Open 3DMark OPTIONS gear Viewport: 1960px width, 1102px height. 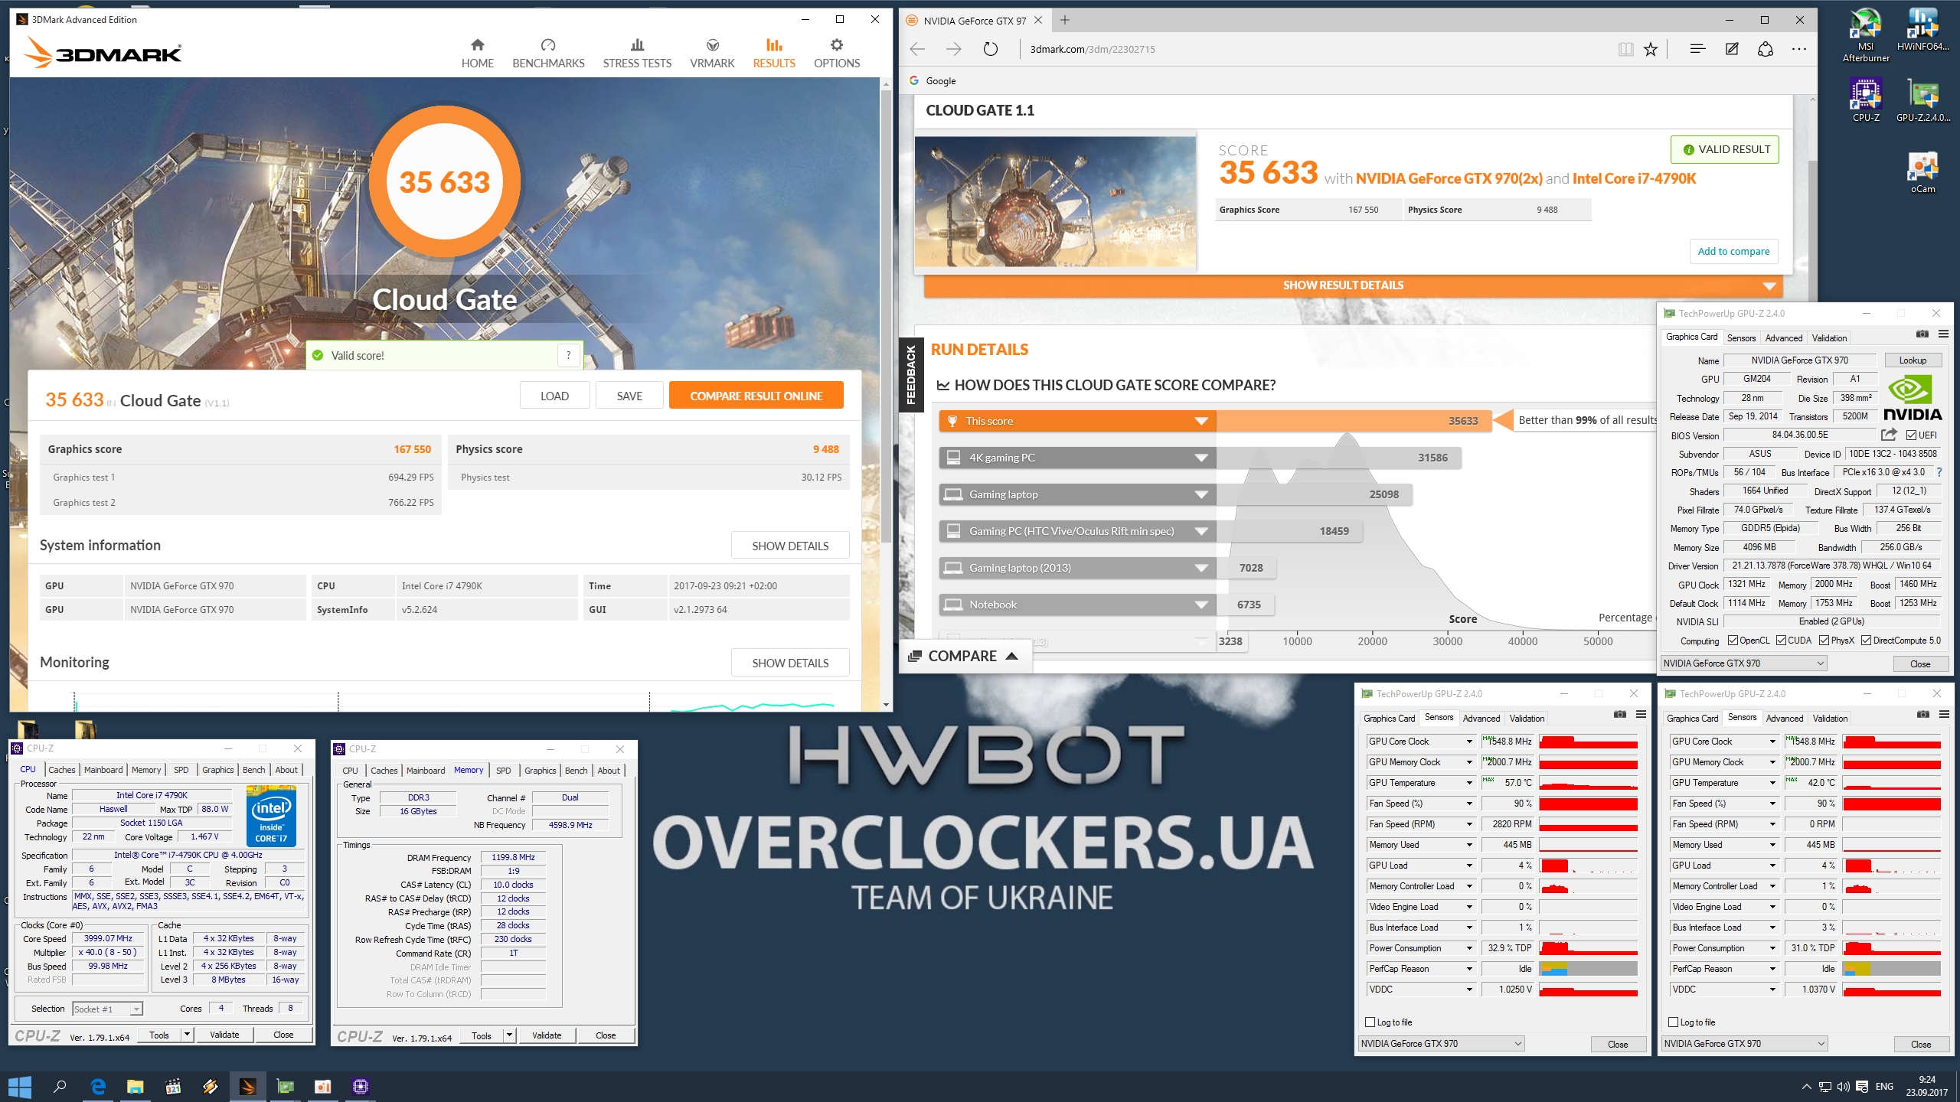(x=837, y=54)
